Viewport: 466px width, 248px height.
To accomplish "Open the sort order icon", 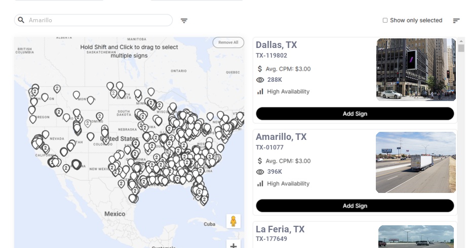I will (x=456, y=21).
